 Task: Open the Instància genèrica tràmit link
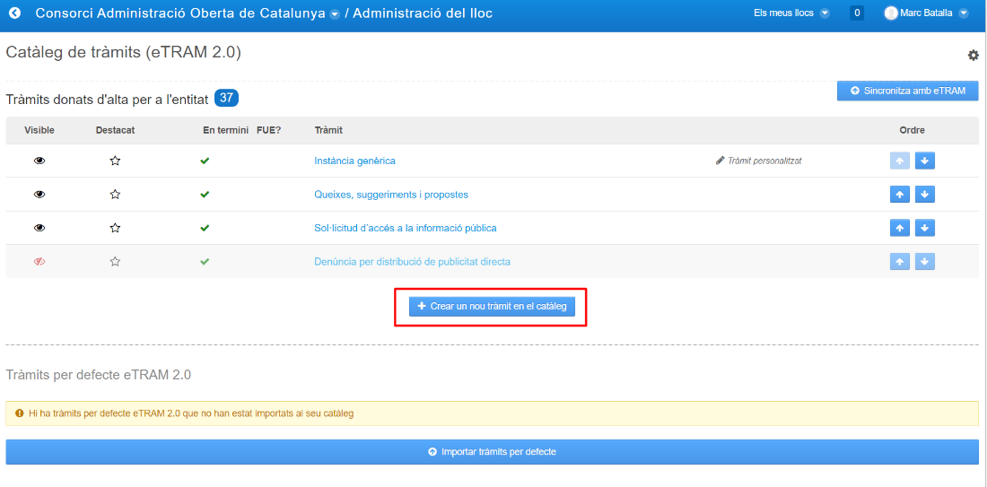coord(354,161)
